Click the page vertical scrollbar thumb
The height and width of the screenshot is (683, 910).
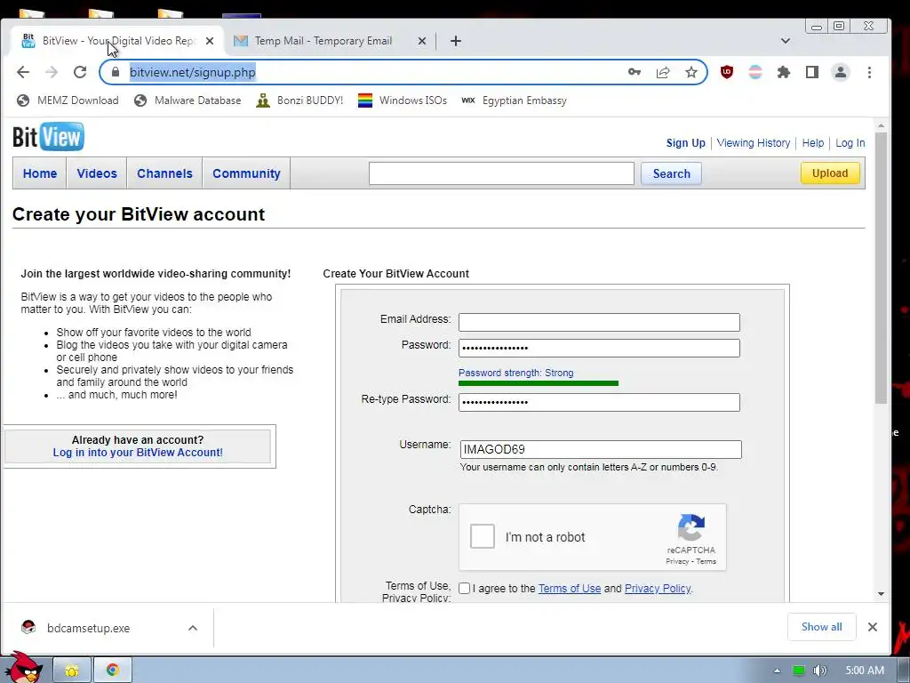(881, 267)
